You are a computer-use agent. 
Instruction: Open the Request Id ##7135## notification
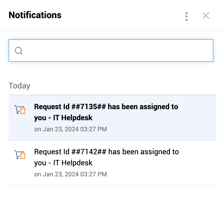click(106, 107)
